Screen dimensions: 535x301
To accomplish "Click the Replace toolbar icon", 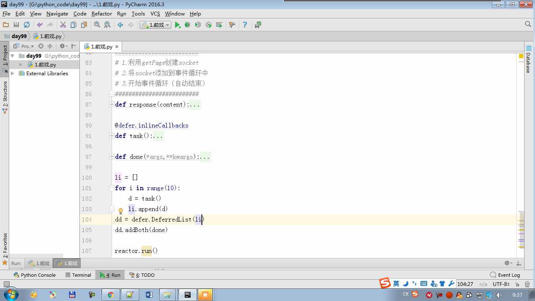I will [x=107, y=25].
